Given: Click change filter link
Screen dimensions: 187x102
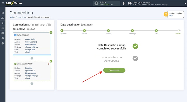Looking at the screenshot, I should [x=30, y=49].
